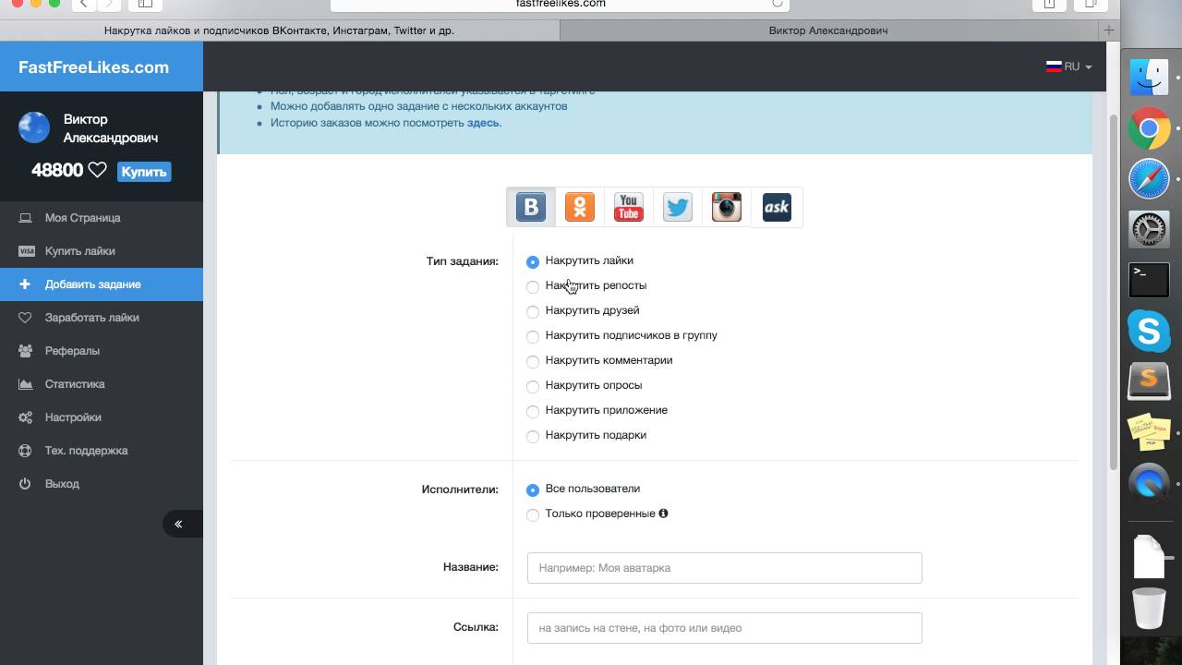Click Выход to log out
Image resolution: width=1182 pixels, height=665 pixels.
[x=102, y=484]
